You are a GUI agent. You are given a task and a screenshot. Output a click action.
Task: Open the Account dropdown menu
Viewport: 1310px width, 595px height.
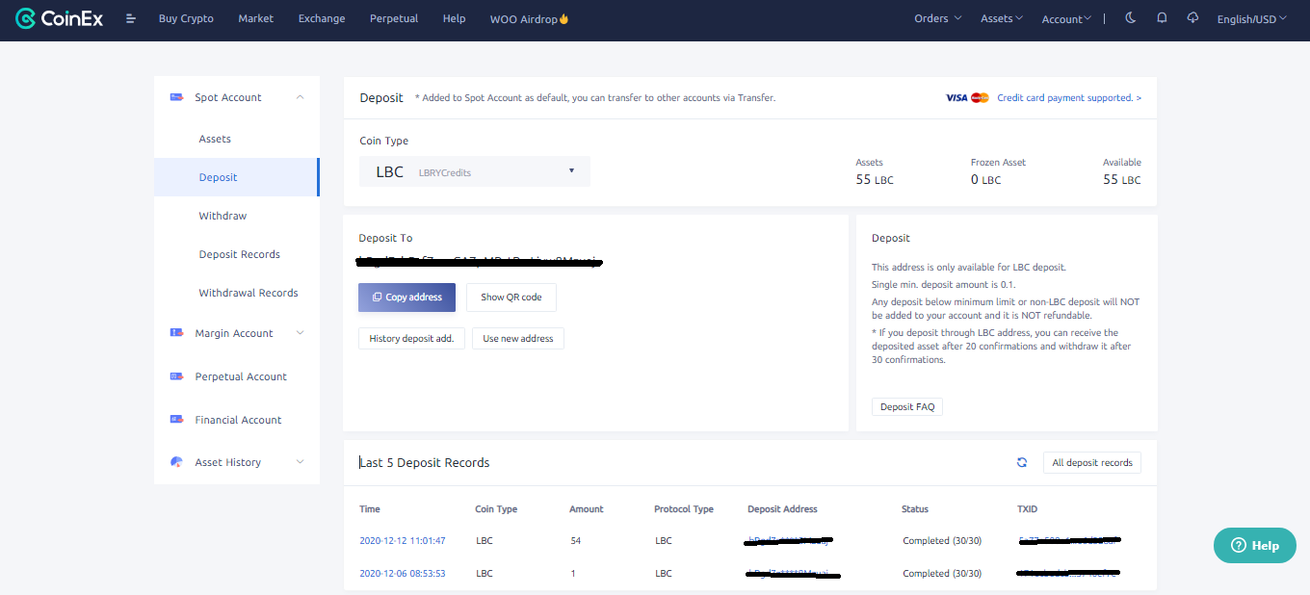tap(1066, 19)
